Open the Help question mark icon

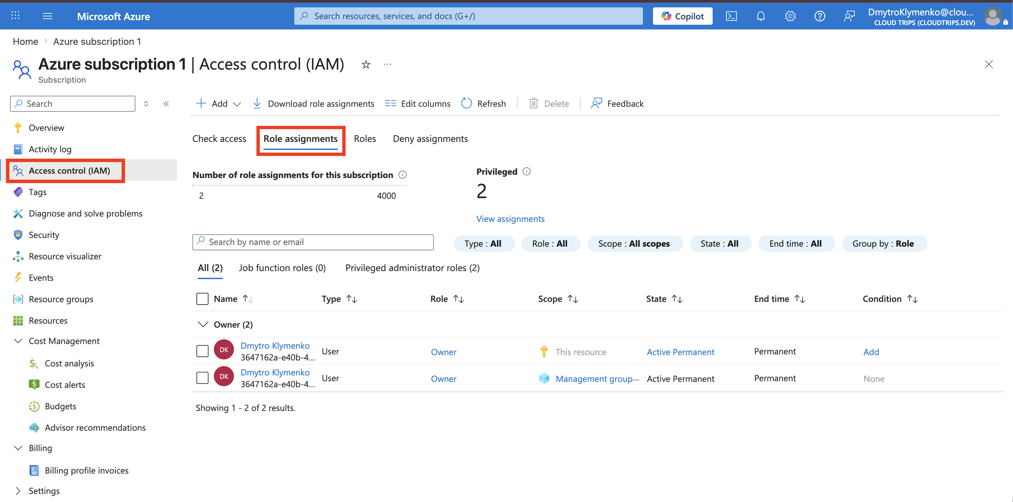pyautogui.click(x=820, y=16)
